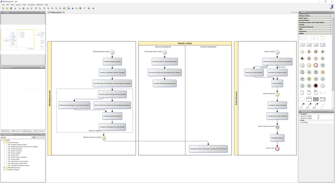The width and height of the screenshot is (335, 183).
Task: Choose the compensation rewind event in palette
Action: [x=316, y=79]
